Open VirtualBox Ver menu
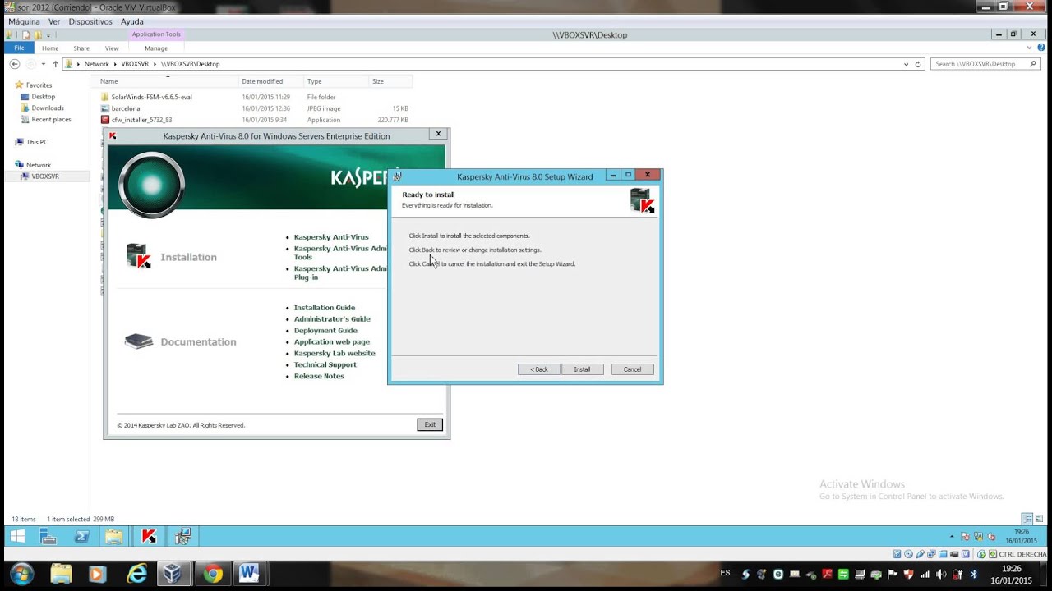Viewport: 1052px width, 591px height. (54, 21)
